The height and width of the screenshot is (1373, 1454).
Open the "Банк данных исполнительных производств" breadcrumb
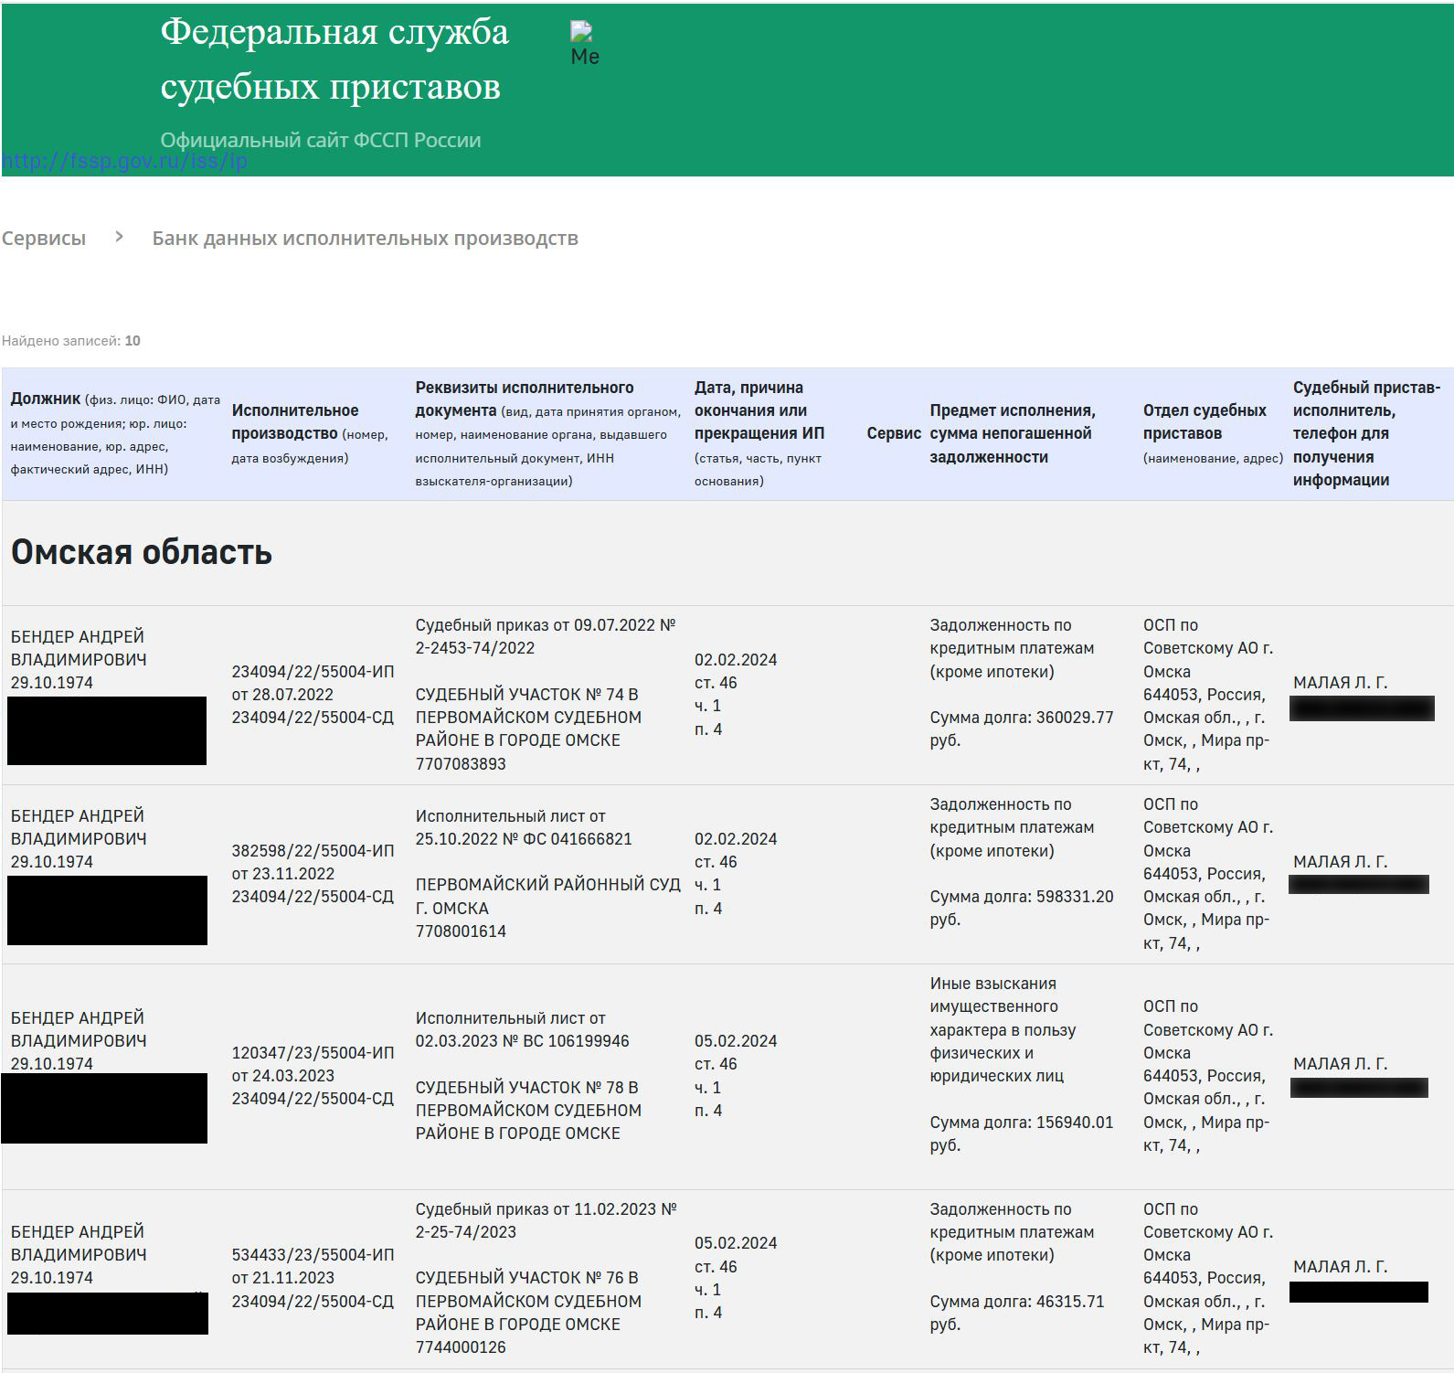(x=365, y=239)
